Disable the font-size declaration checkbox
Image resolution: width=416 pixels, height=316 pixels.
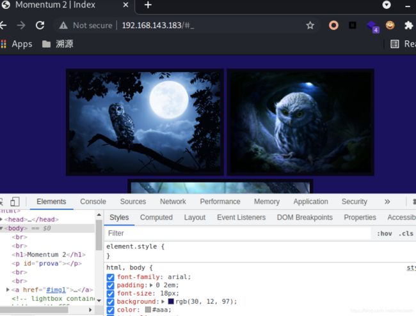[x=110, y=294]
